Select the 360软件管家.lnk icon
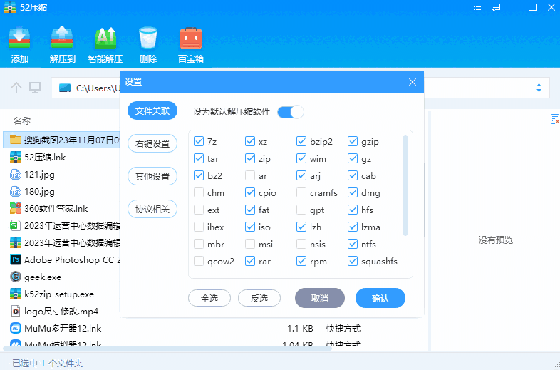 click(x=16, y=208)
